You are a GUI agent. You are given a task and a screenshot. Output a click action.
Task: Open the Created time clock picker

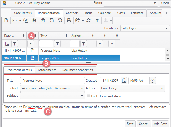tap(153, 81)
